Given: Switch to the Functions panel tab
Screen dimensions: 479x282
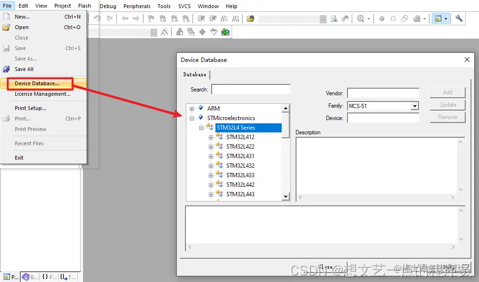Looking at the screenshot, I should pyautogui.click(x=49, y=277).
